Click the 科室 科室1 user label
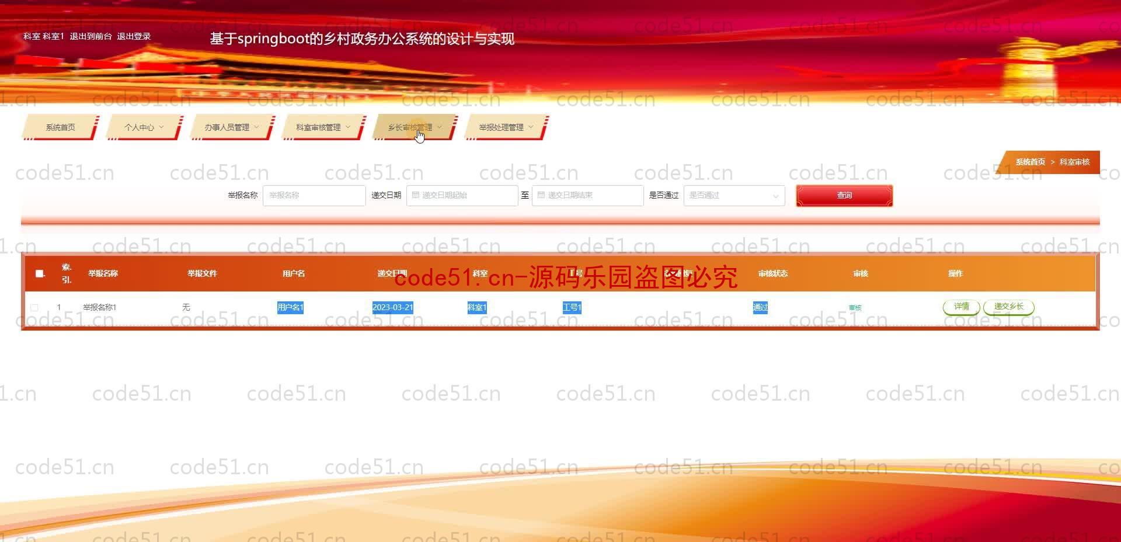This screenshot has width=1121, height=542. click(x=44, y=36)
